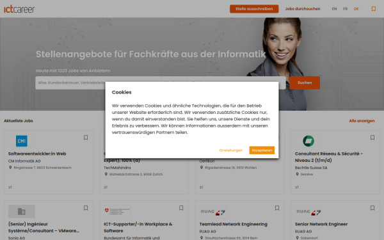The height and width of the screenshot is (240, 384).
Task: Click RUAG AG name under Teamlead Network Engineering
Action: click(207, 232)
